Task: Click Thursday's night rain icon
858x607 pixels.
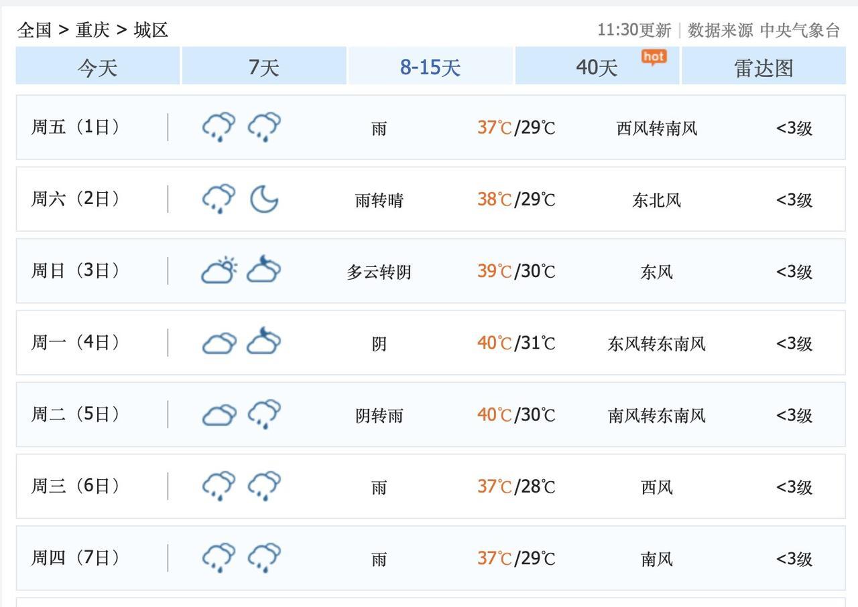Action: [264, 557]
